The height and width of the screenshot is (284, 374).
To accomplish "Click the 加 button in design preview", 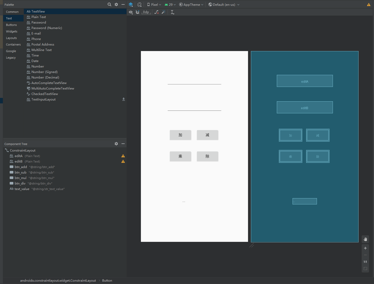I will tap(180, 135).
